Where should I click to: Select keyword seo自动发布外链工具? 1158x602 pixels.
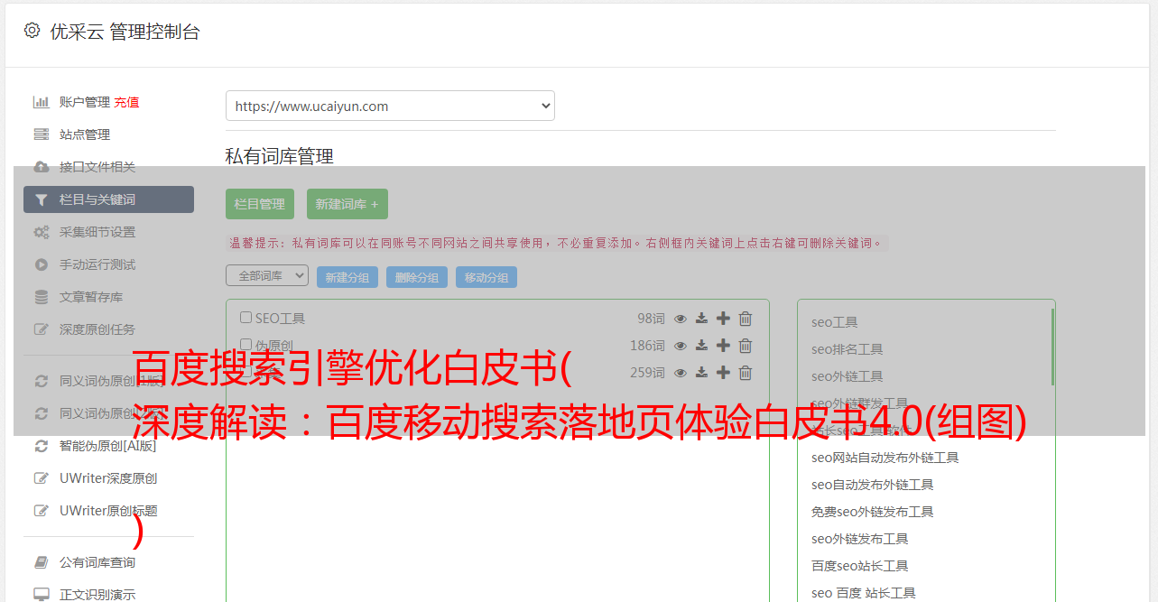coord(873,485)
